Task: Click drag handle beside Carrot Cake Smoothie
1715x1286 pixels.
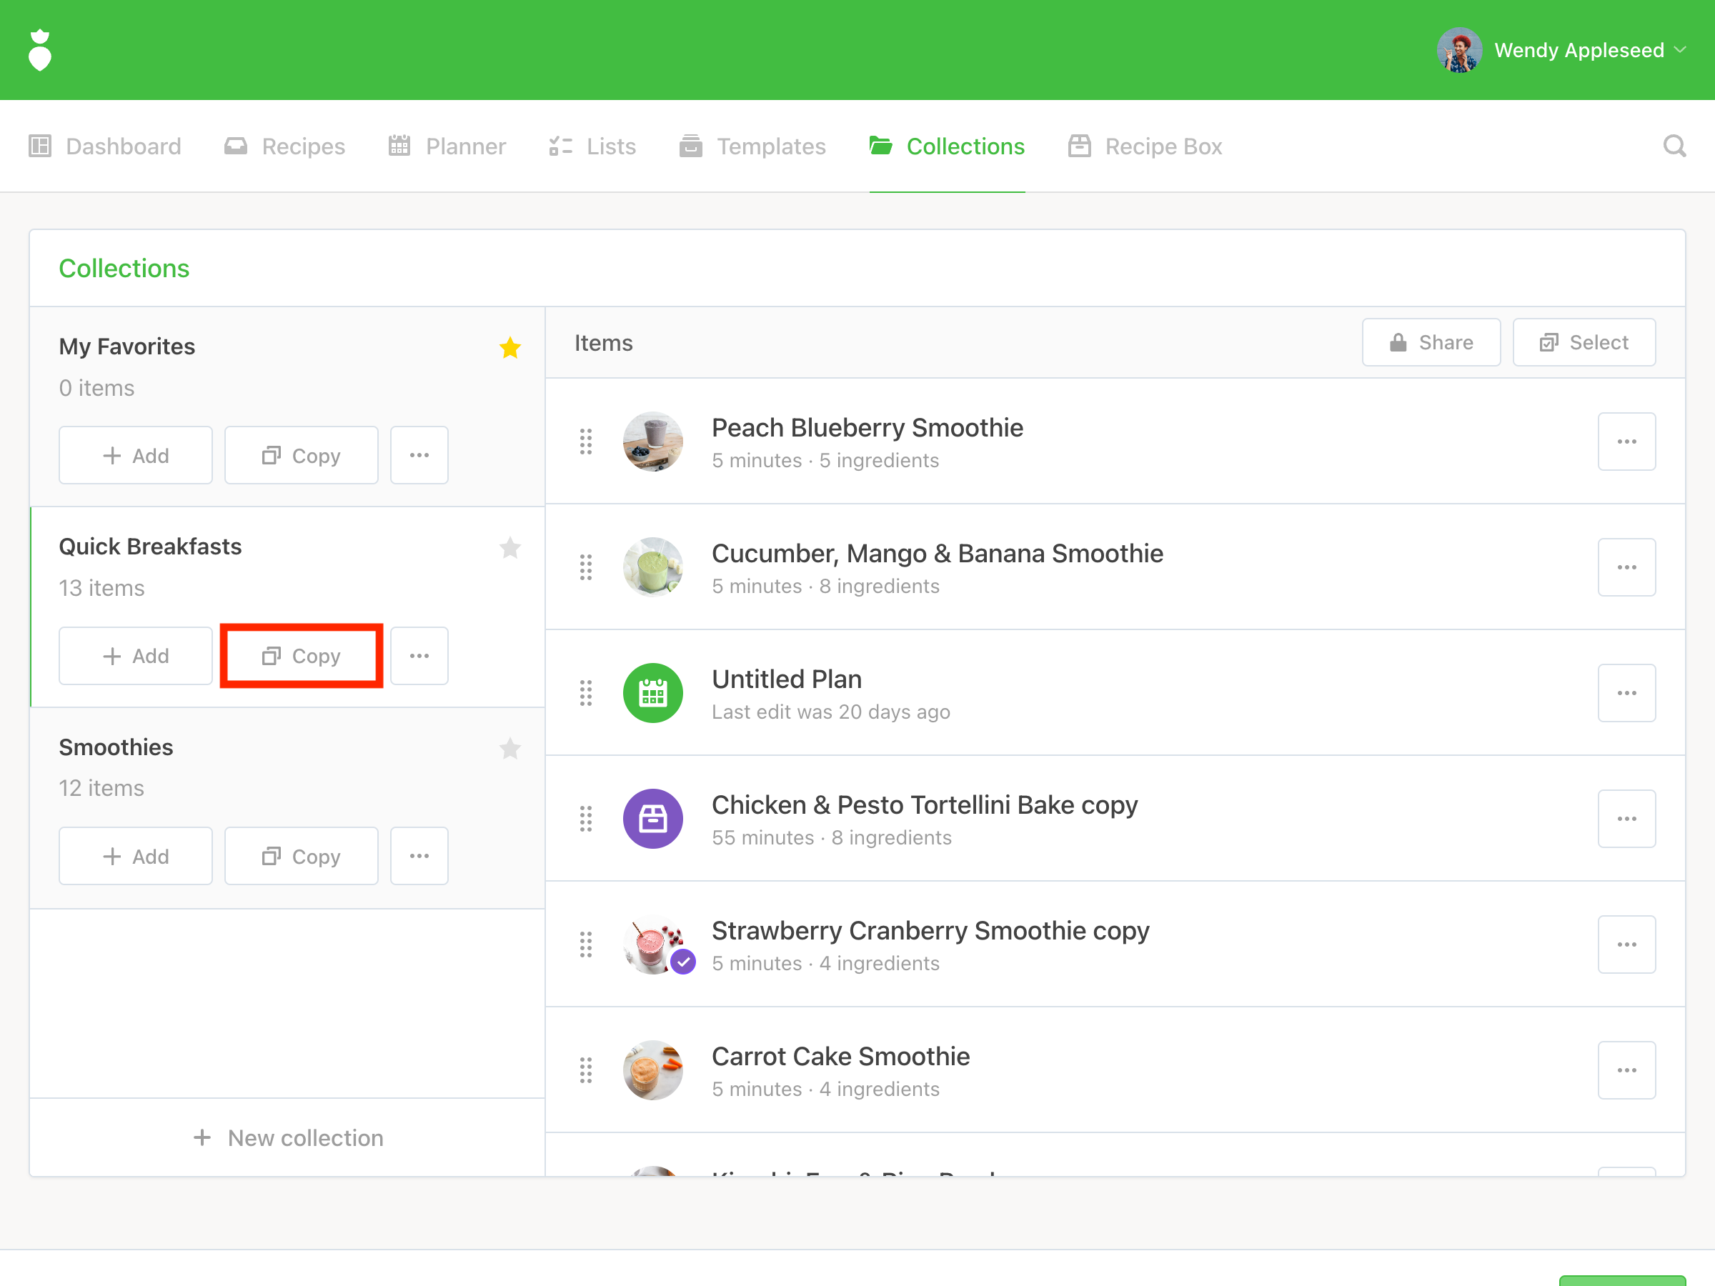Action: (x=585, y=1070)
